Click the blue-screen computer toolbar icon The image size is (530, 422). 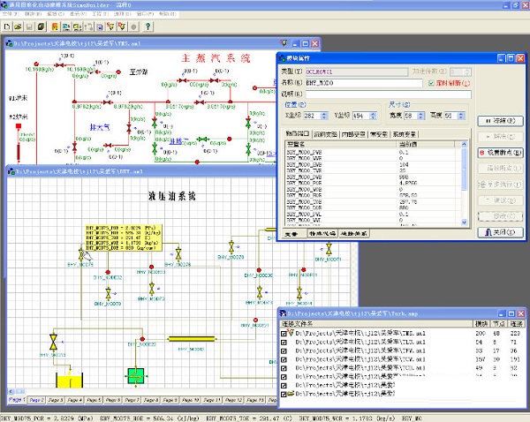coord(66,26)
